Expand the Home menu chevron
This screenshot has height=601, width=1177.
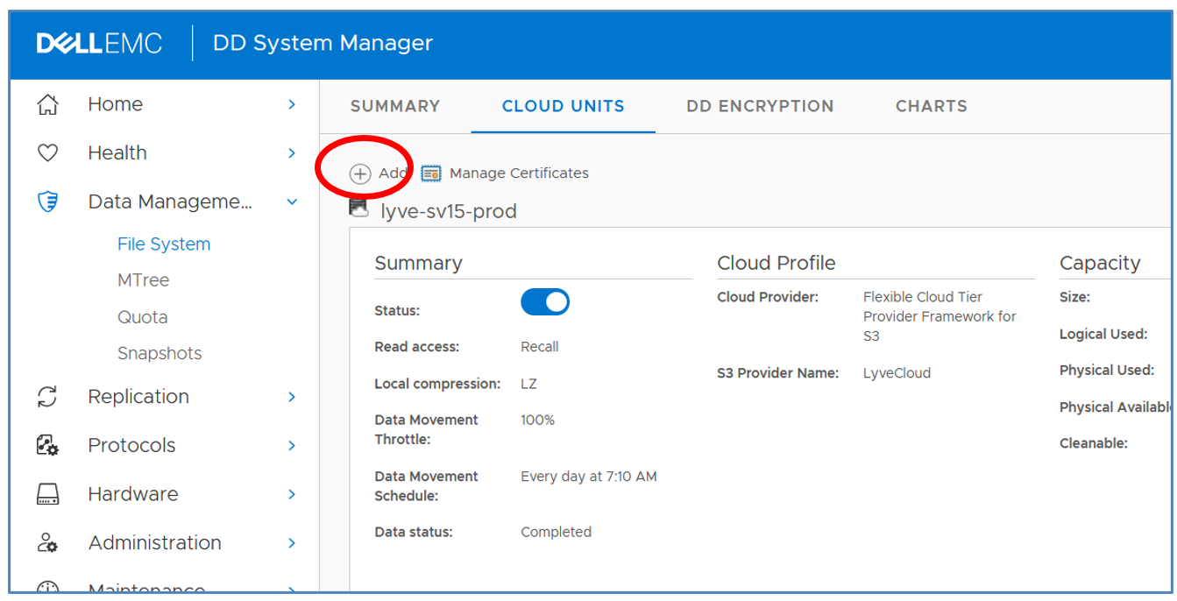[292, 105]
